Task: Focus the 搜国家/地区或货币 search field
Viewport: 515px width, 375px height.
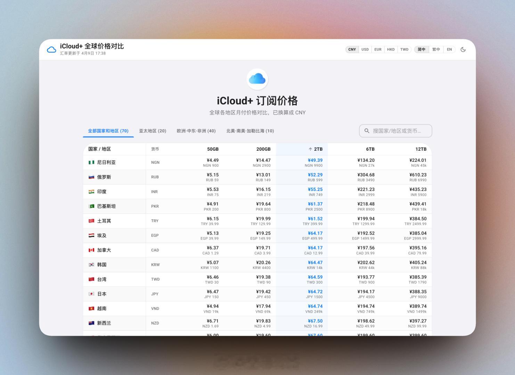Action: [x=395, y=131]
